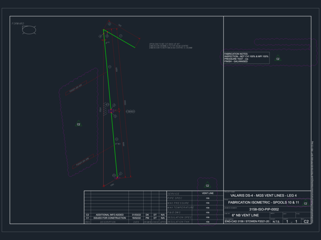
Task: Select the P2021-20-010 tag label
Action: pos(82,161)
